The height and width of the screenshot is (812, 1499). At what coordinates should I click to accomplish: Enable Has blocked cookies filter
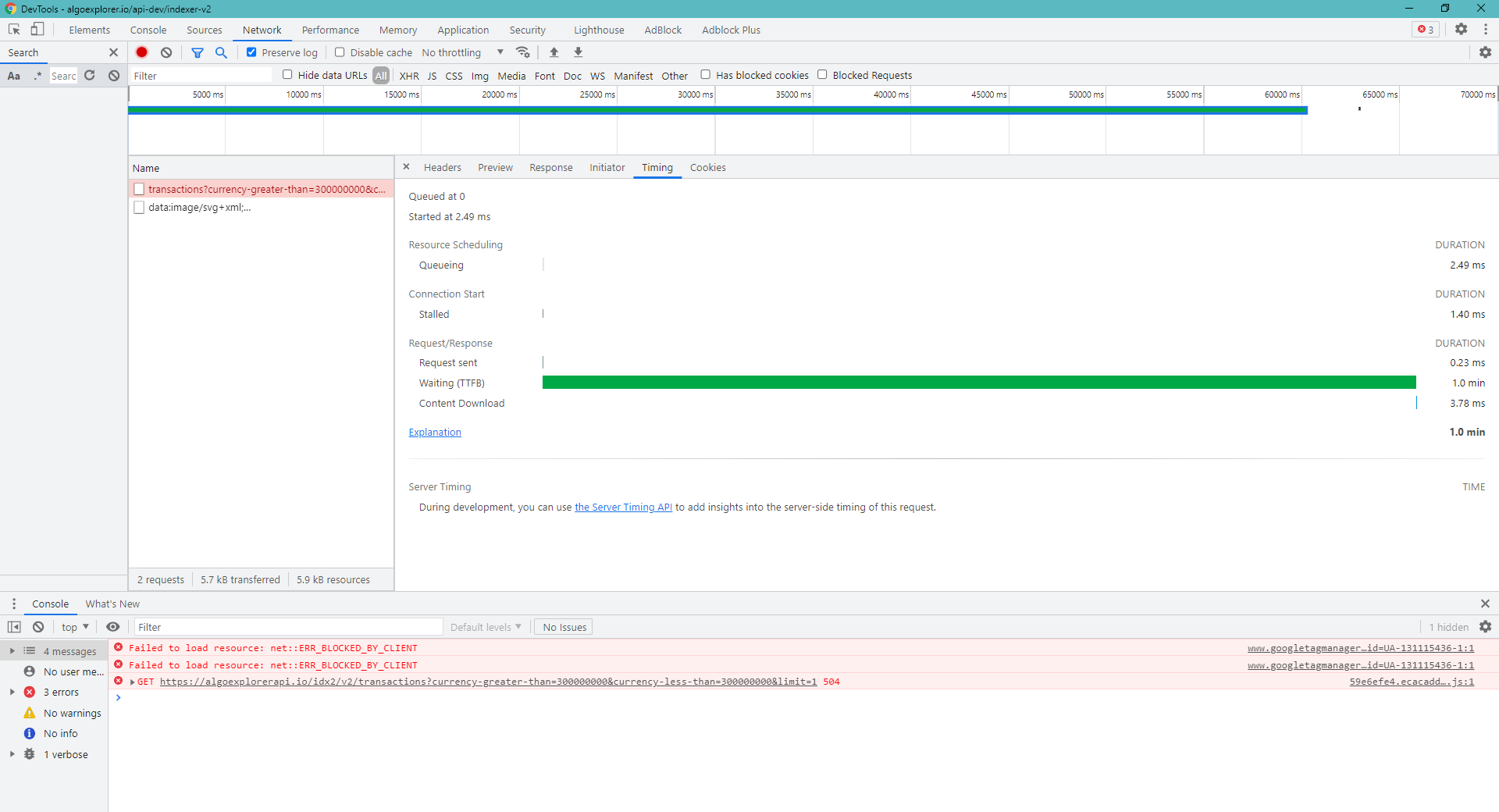[x=705, y=75]
